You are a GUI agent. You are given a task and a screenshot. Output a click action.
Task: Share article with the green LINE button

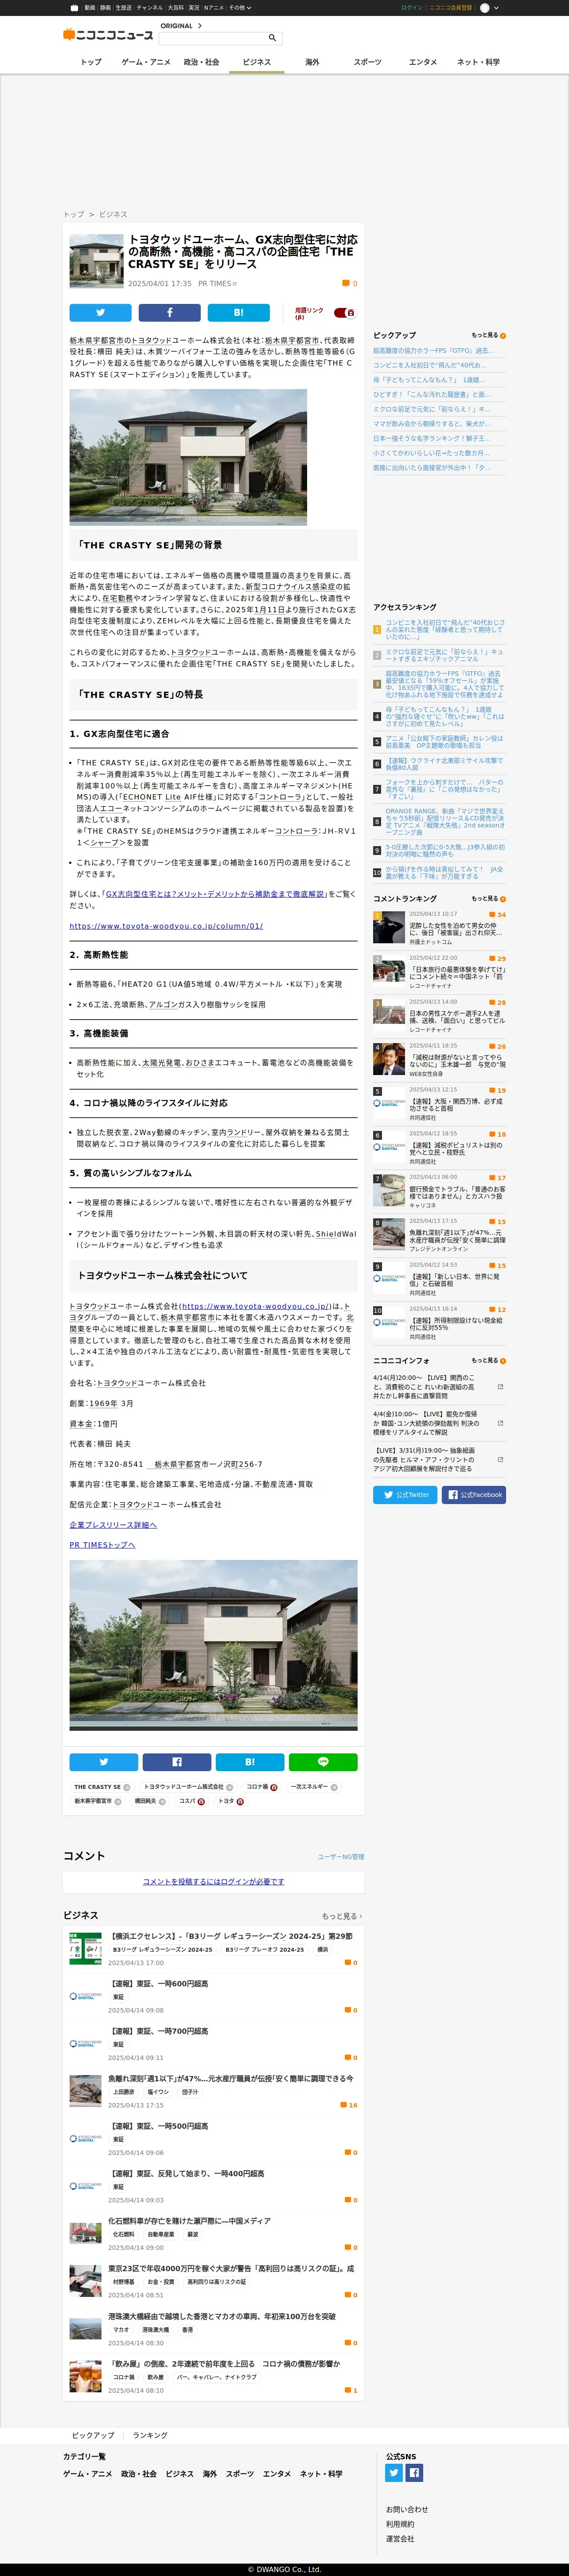[323, 1761]
